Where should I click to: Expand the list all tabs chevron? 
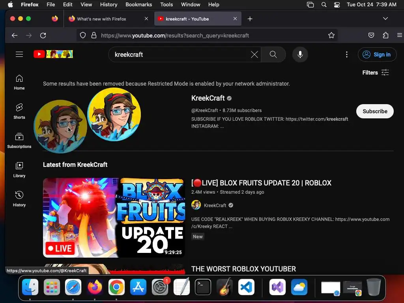(x=385, y=19)
